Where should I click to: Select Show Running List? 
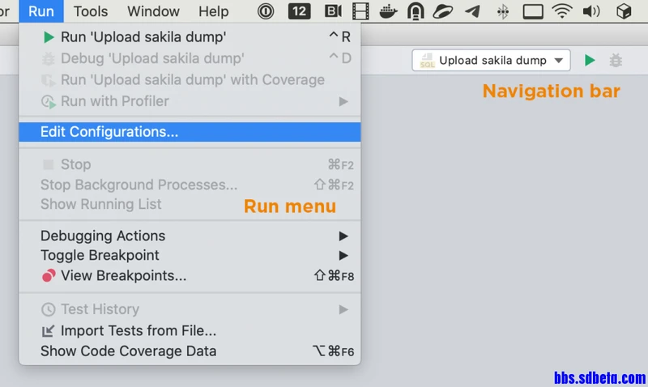tap(190, 204)
